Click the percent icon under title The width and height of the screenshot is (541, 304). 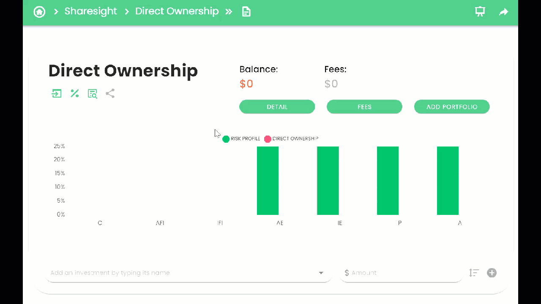75,94
